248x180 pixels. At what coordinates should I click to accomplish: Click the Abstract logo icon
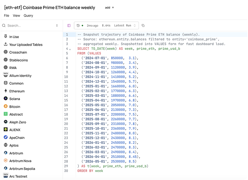pos(6,114)
